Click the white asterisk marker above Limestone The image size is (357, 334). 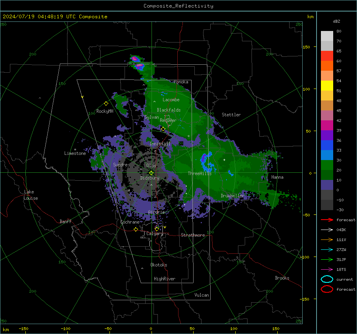coord(75,150)
